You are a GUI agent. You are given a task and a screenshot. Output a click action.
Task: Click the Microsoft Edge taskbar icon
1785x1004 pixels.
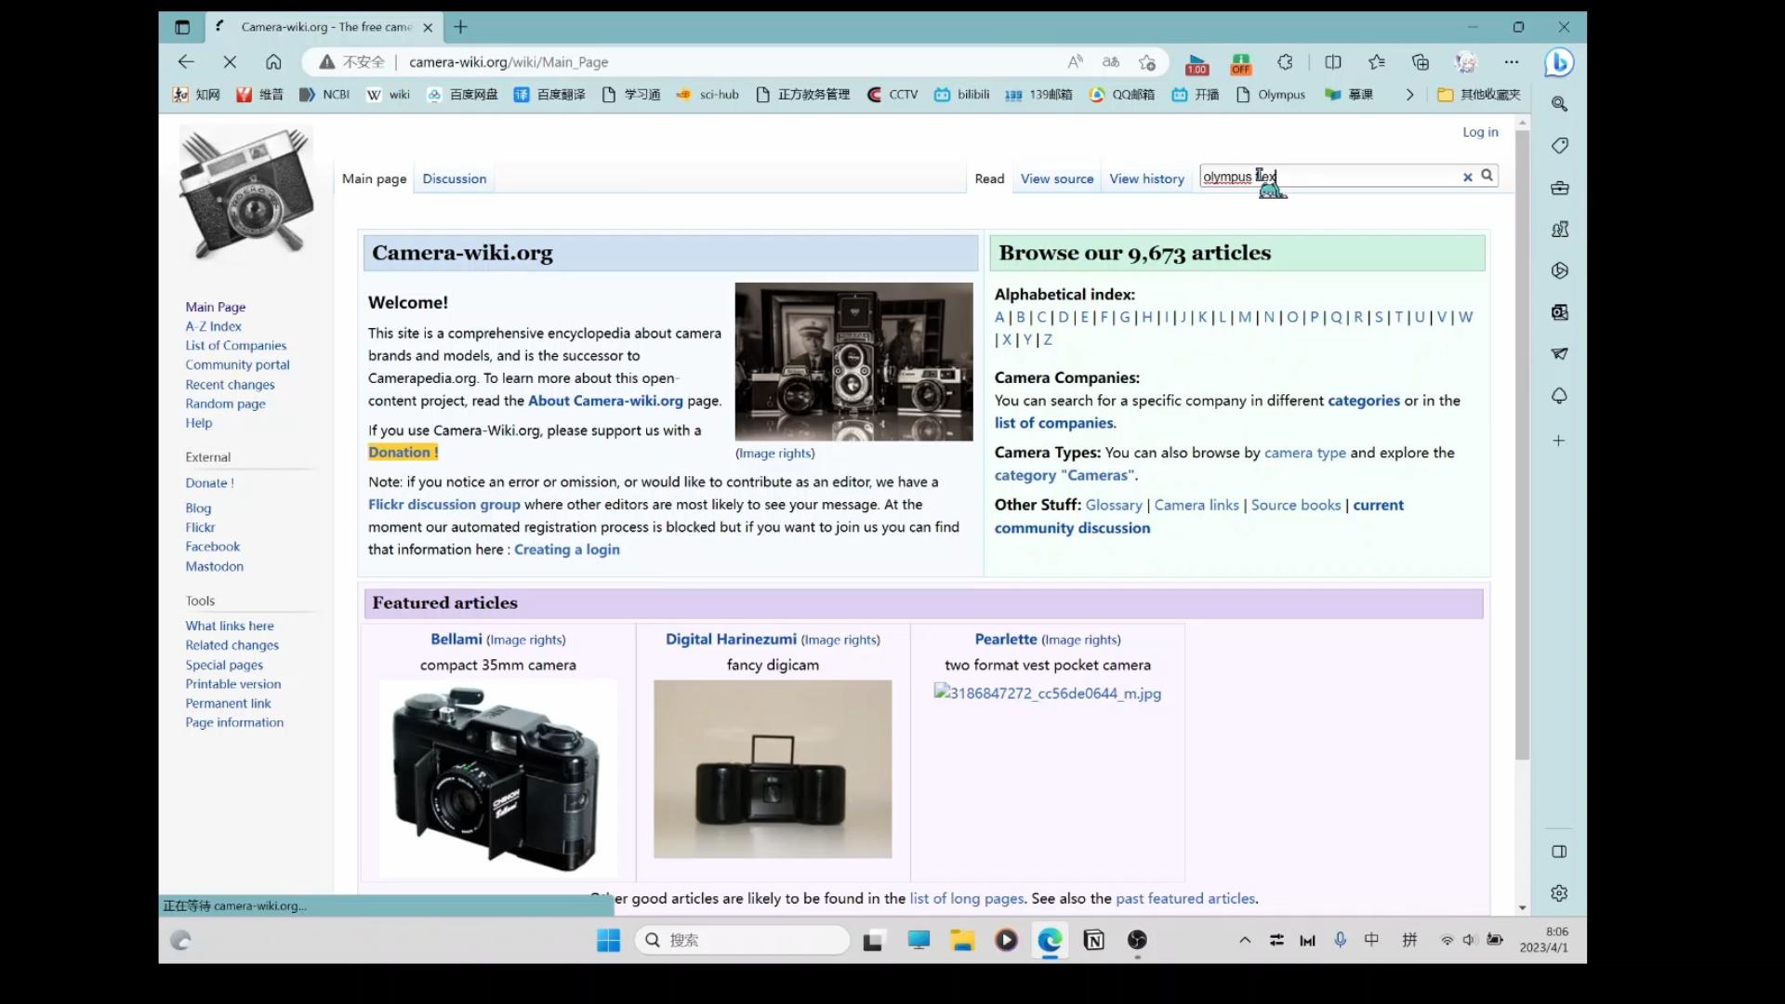1050,940
